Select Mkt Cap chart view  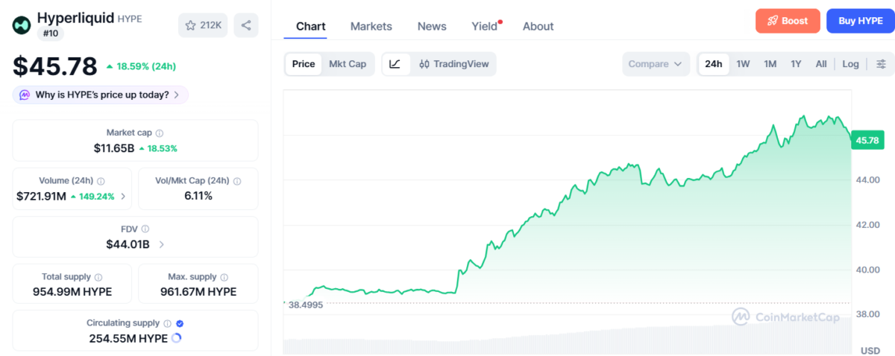point(348,64)
